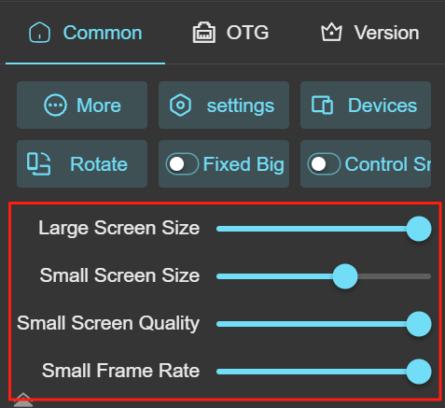The image size is (445, 408).
Task: Switch to the OTG tab
Action: (230, 33)
